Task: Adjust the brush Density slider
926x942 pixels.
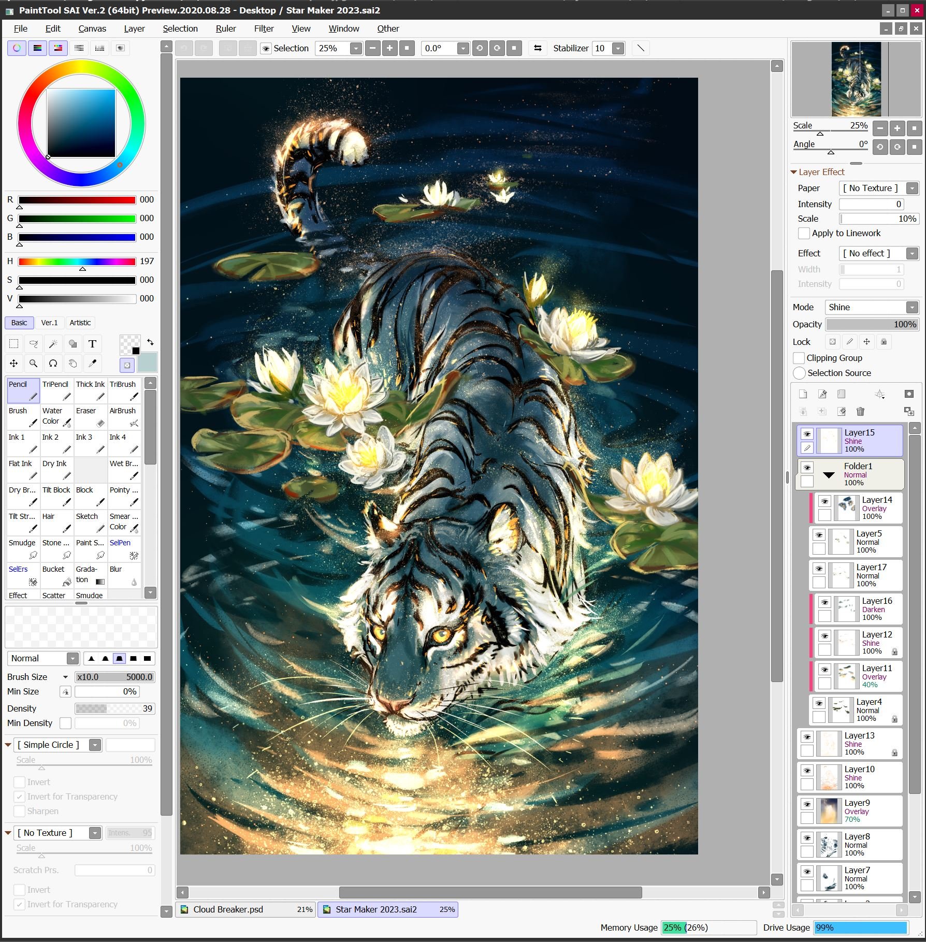Action: tap(115, 709)
